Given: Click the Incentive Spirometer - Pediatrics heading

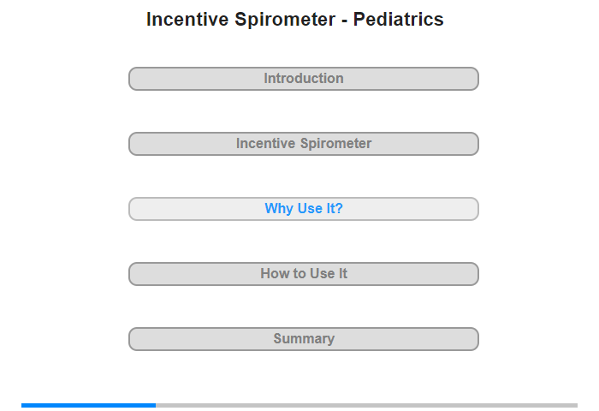Looking at the screenshot, I should click(295, 19).
